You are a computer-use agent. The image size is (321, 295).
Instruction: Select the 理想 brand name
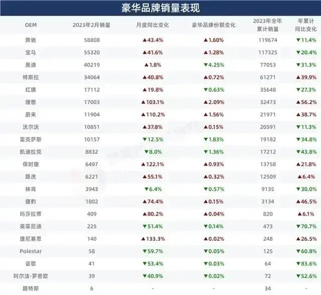31,102
